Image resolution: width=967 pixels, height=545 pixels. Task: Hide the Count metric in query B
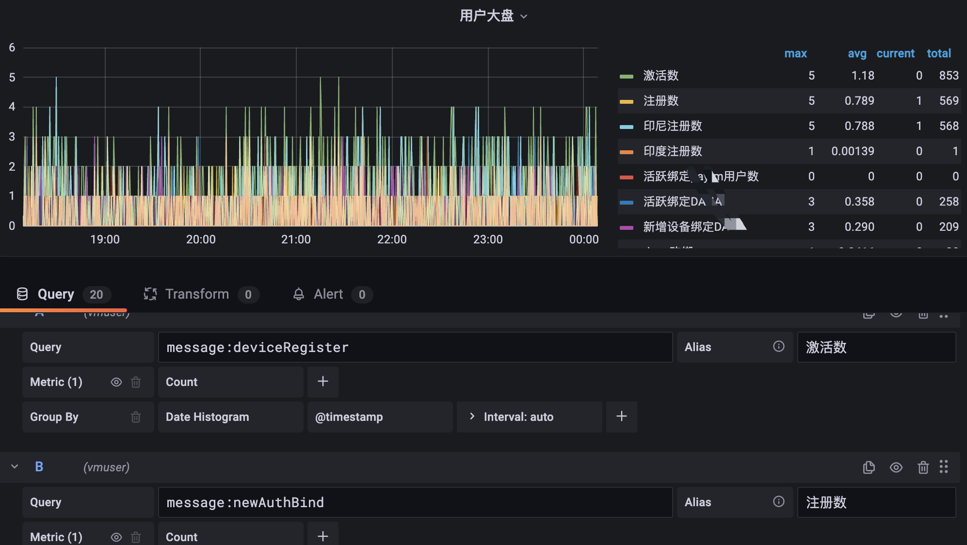116,537
